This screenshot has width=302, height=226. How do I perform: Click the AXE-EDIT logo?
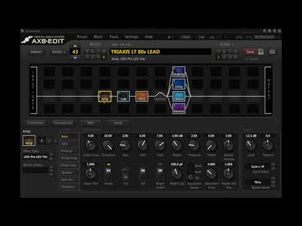point(43,40)
